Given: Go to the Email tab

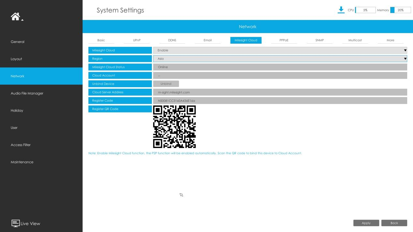Looking at the screenshot, I should pyautogui.click(x=208, y=40).
